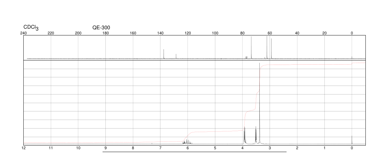This screenshot has width=391, height=168.
Task: Click the 60 ppm carbon axis label
Action: 270,33
